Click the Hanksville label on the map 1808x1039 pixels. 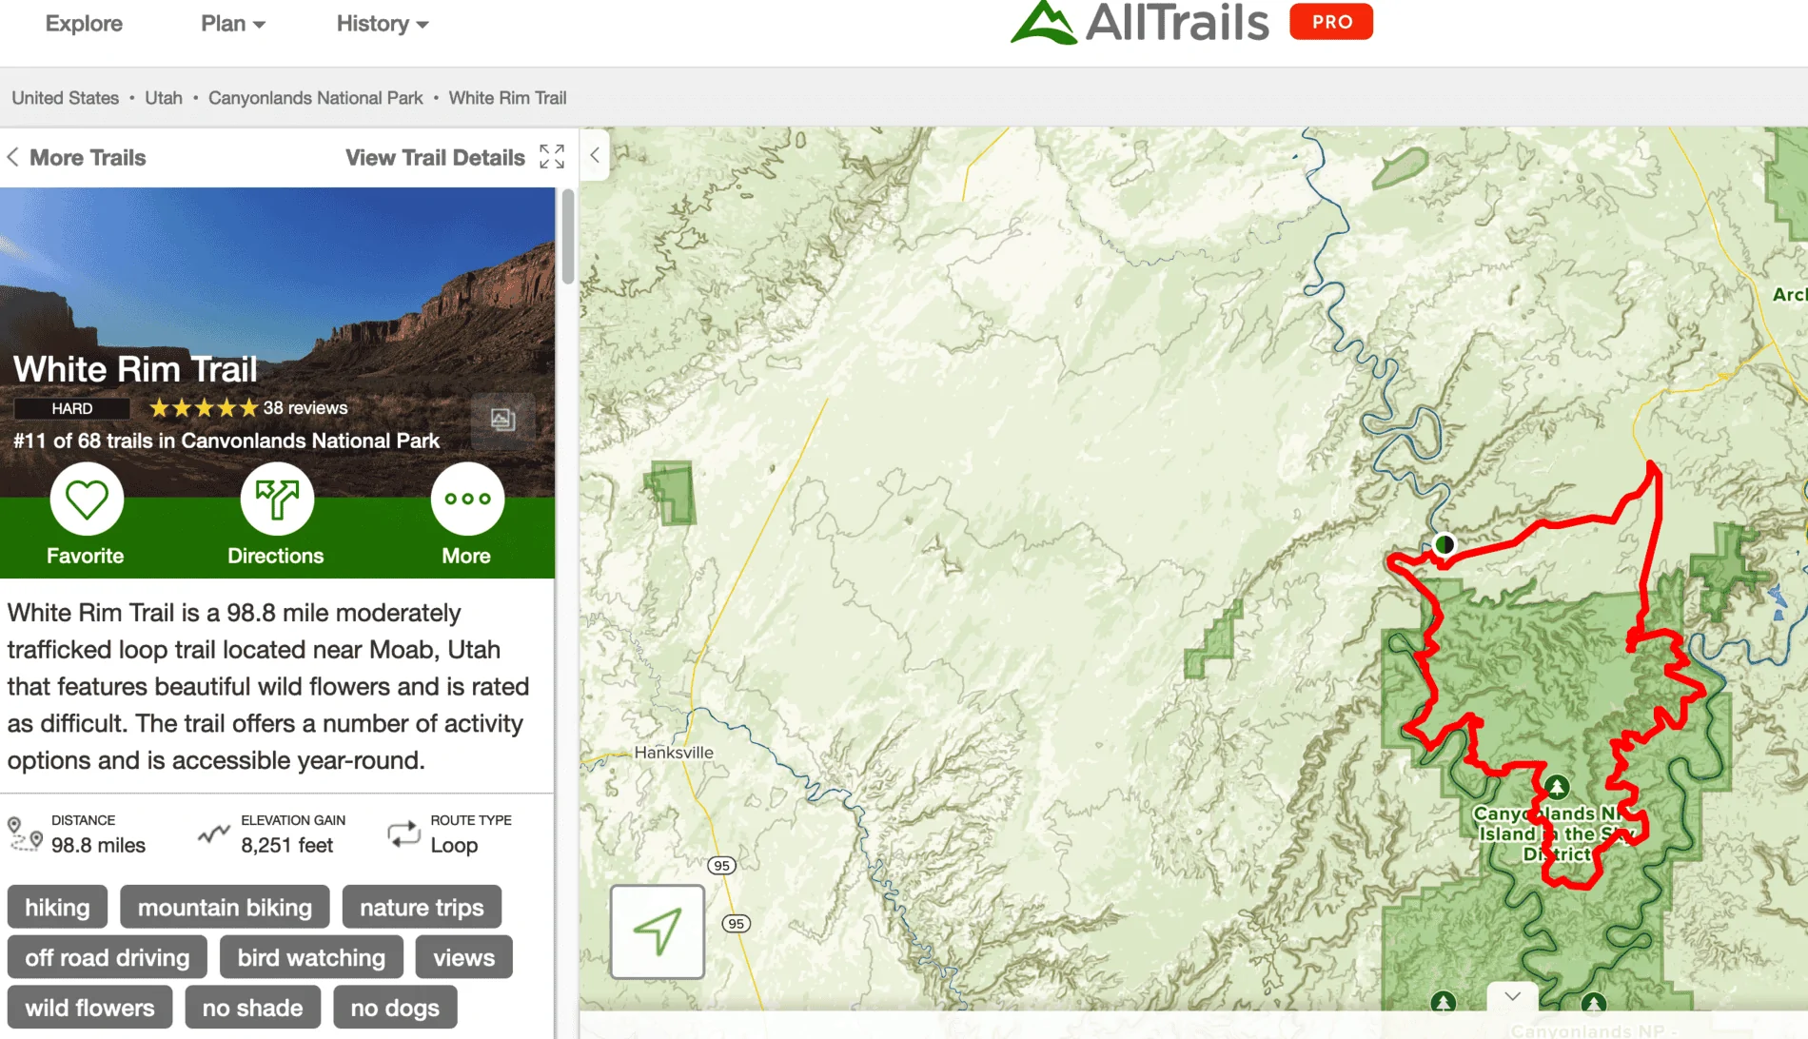(x=674, y=753)
